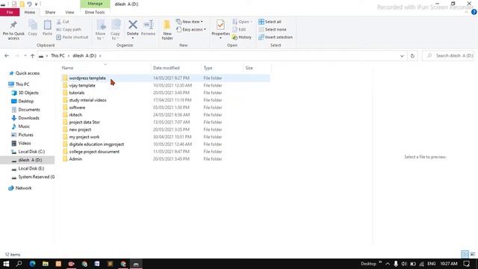This screenshot has width=478, height=269.
Task: Open Properties from the ribbon
Action: (x=220, y=29)
